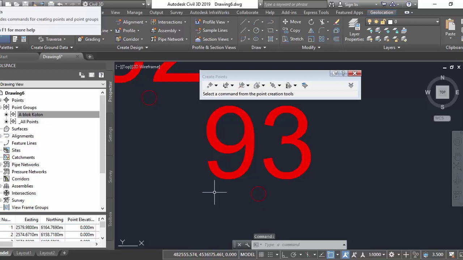This screenshot has width=463, height=260.
Task: Click the white layer color swatch
Action: [390, 22]
